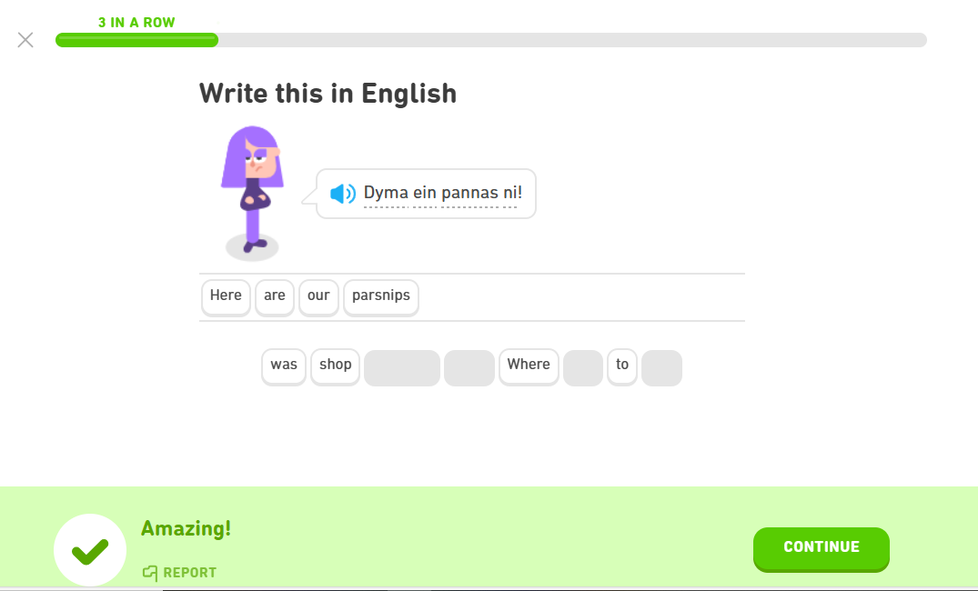The image size is (978, 591).
Task: Show hint for the word 'Dyma'
Action: (x=386, y=194)
